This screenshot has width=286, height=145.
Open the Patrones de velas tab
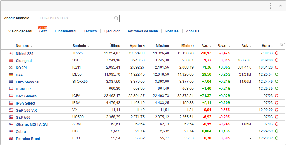(143, 31)
